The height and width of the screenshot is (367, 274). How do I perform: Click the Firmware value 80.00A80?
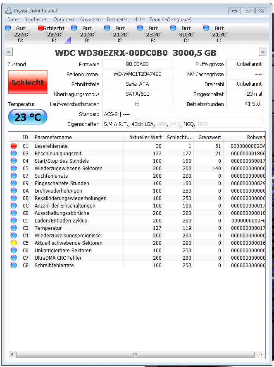137,64
